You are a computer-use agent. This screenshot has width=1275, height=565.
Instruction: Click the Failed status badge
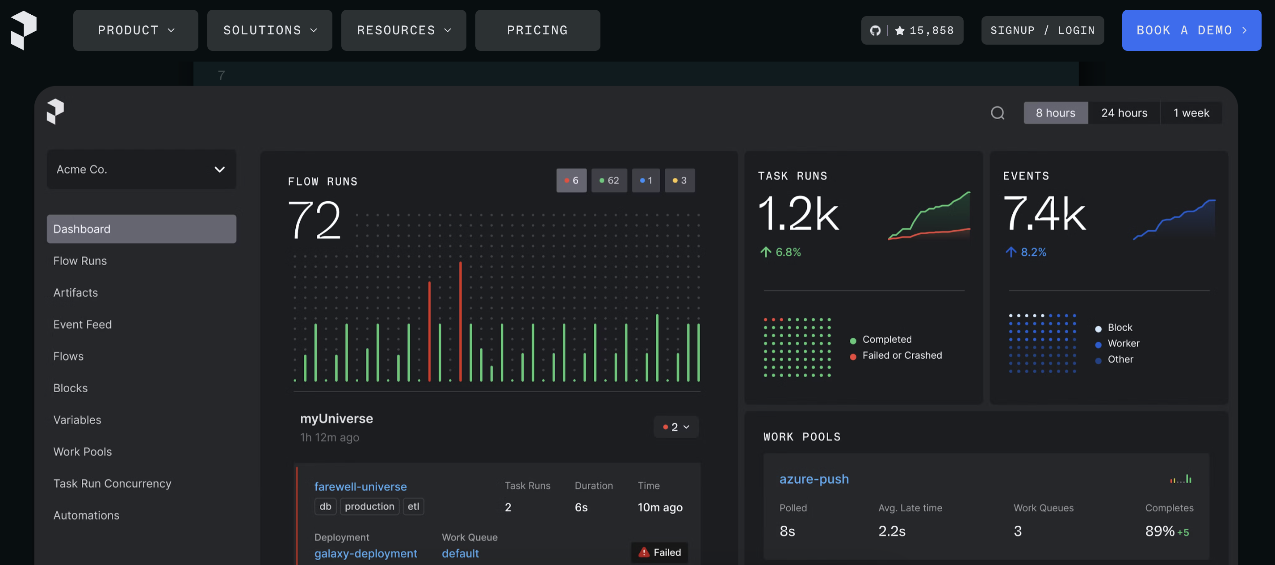(659, 552)
